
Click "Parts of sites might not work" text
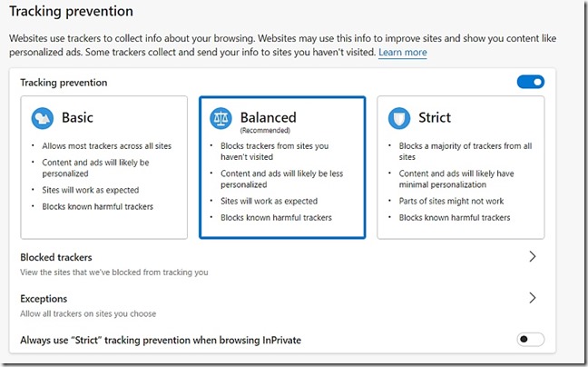453,201
